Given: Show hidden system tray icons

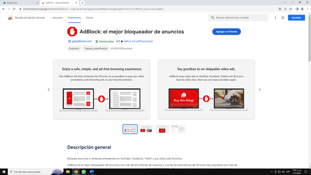Looking at the screenshot, I should pos(271,172).
